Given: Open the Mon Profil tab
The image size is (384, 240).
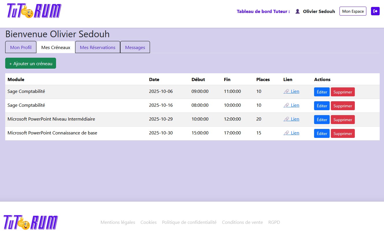Looking at the screenshot, I should [x=21, y=47].
